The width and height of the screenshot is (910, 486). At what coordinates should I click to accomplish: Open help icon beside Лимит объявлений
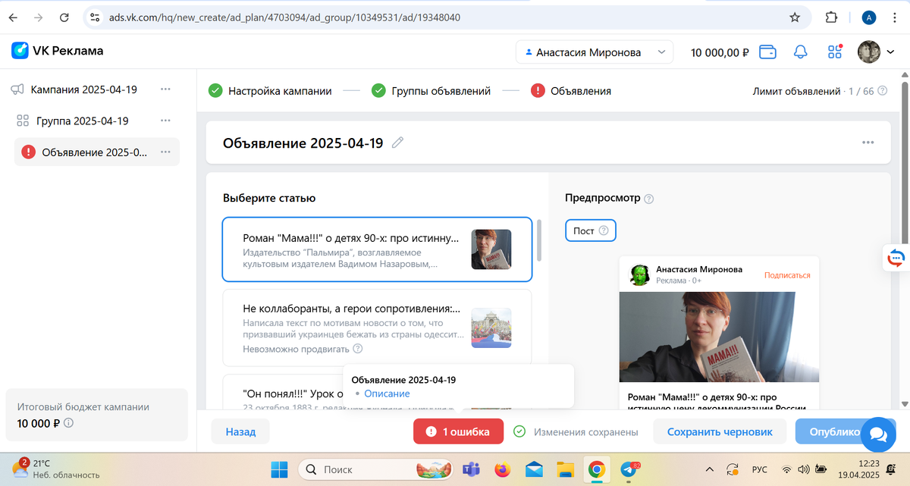click(880, 90)
